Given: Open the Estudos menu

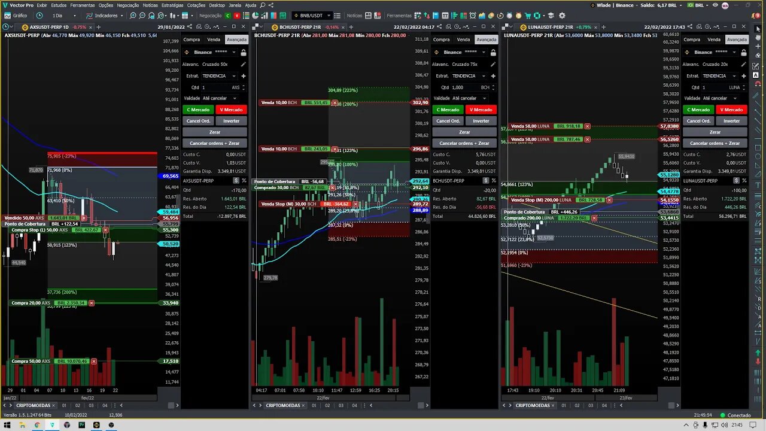Looking at the screenshot, I should (59, 5).
